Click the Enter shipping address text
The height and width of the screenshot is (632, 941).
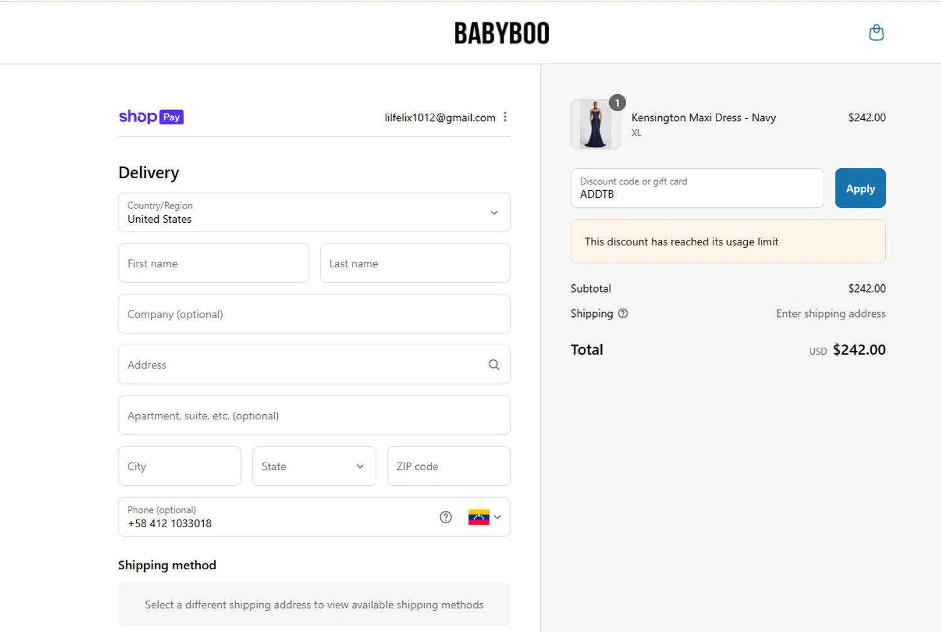tap(831, 314)
